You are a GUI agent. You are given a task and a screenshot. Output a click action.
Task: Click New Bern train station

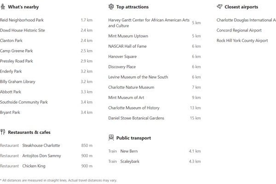point(129,151)
